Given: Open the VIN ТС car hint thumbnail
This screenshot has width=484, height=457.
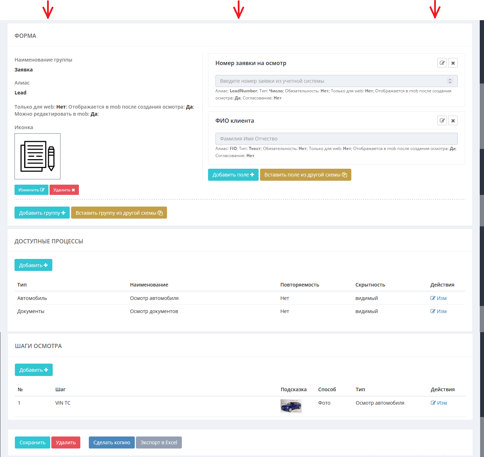Looking at the screenshot, I should click(291, 406).
